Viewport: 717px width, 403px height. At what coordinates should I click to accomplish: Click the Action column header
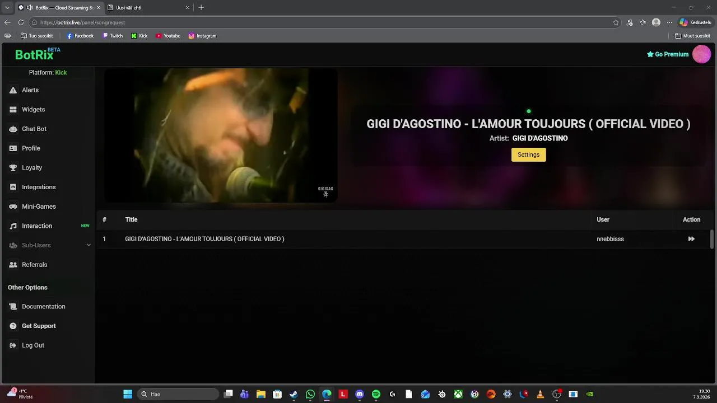pyautogui.click(x=691, y=220)
